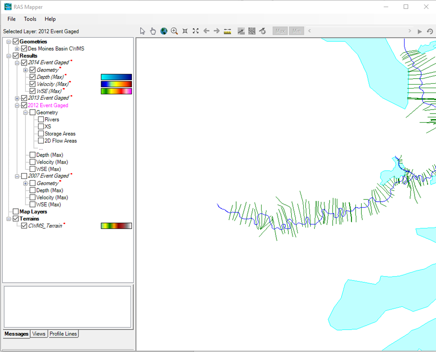Viewport: 436px width, 352px height.
Task: Toggle the 2014 Event Gaged checkbox
Action: point(24,63)
